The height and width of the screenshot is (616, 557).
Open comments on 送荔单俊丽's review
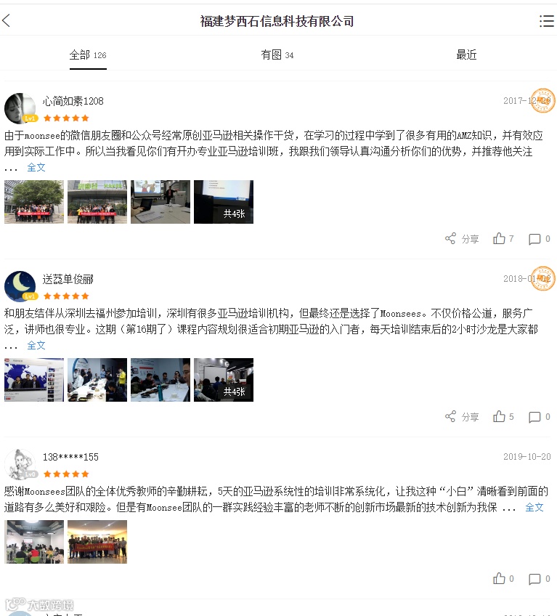[540, 417]
